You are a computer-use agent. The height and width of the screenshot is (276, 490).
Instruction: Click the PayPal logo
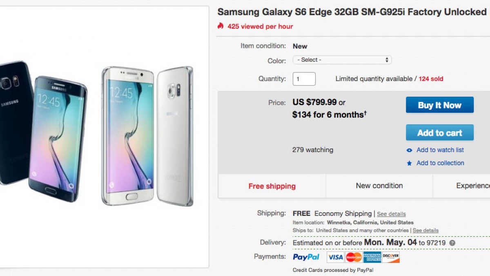(x=306, y=257)
